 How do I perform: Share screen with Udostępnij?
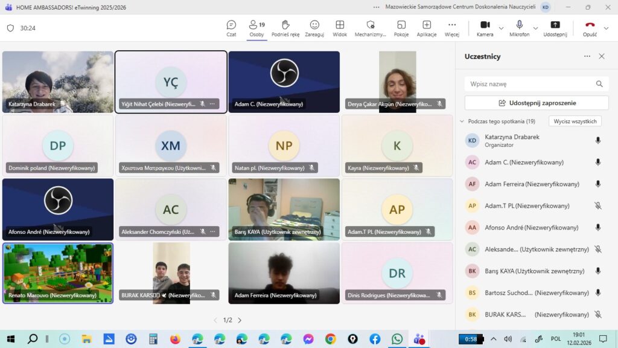click(x=555, y=28)
